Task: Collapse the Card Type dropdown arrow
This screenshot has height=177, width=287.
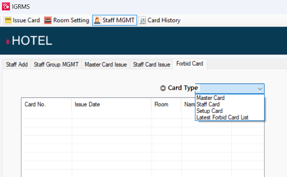Action: (260, 89)
